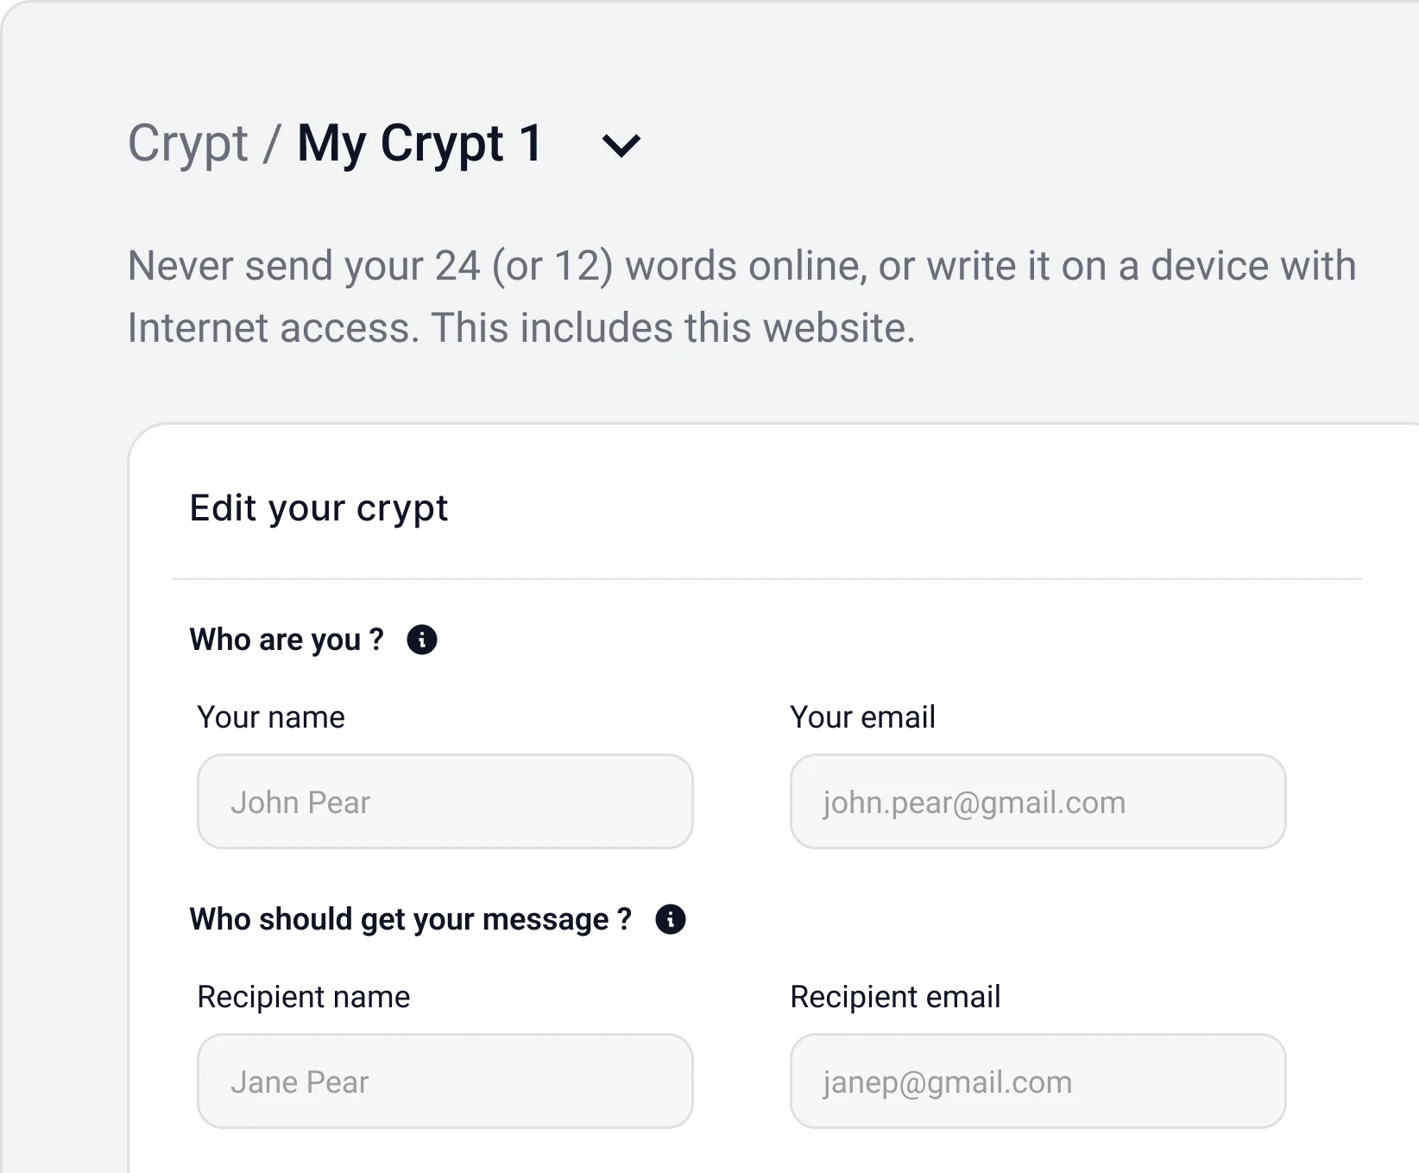
Task: Select the Recipient email field
Action: (x=1037, y=1082)
